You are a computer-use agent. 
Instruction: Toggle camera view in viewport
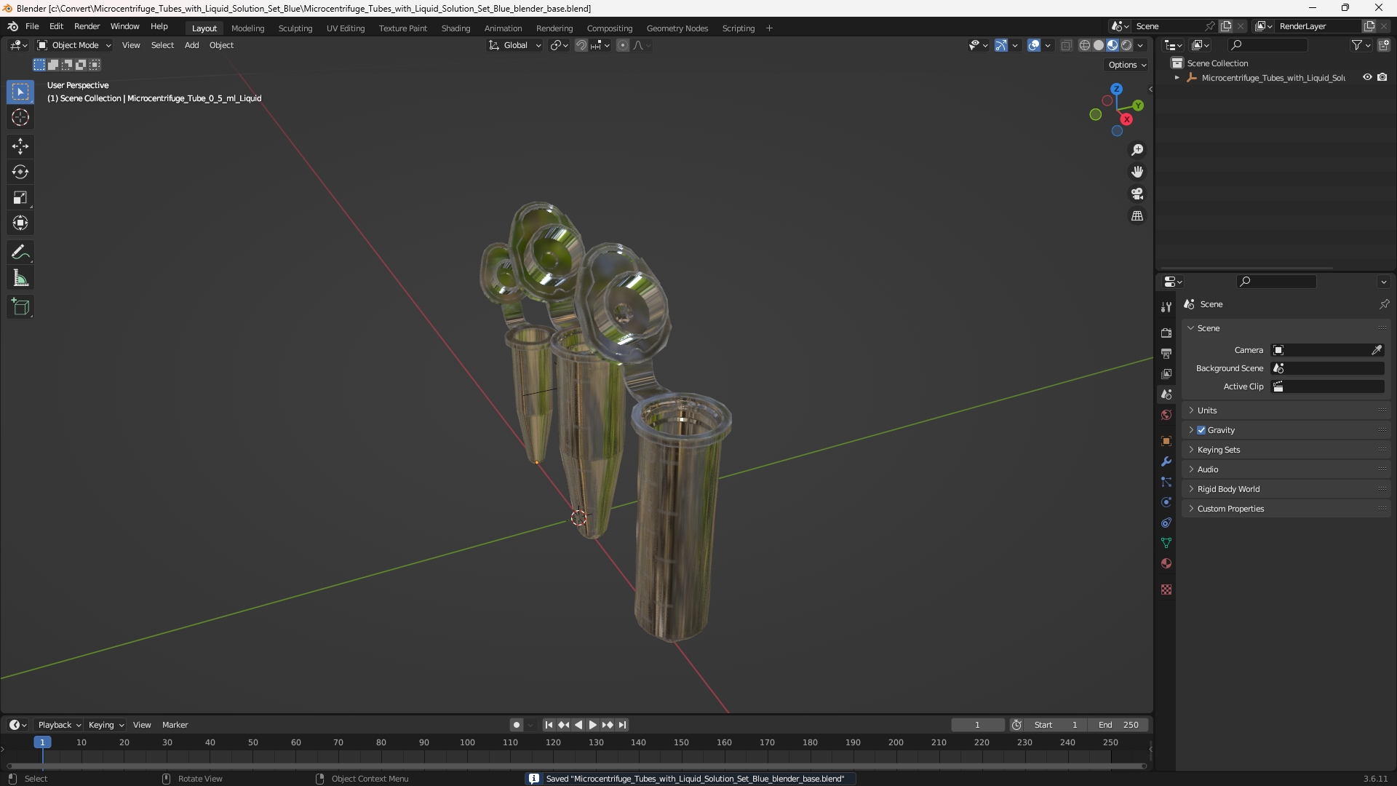coord(1137,194)
